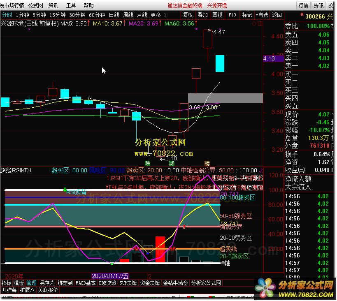Click the 返回 back button
This screenshot has width=337, height=301.
click(x=277, y=15)
